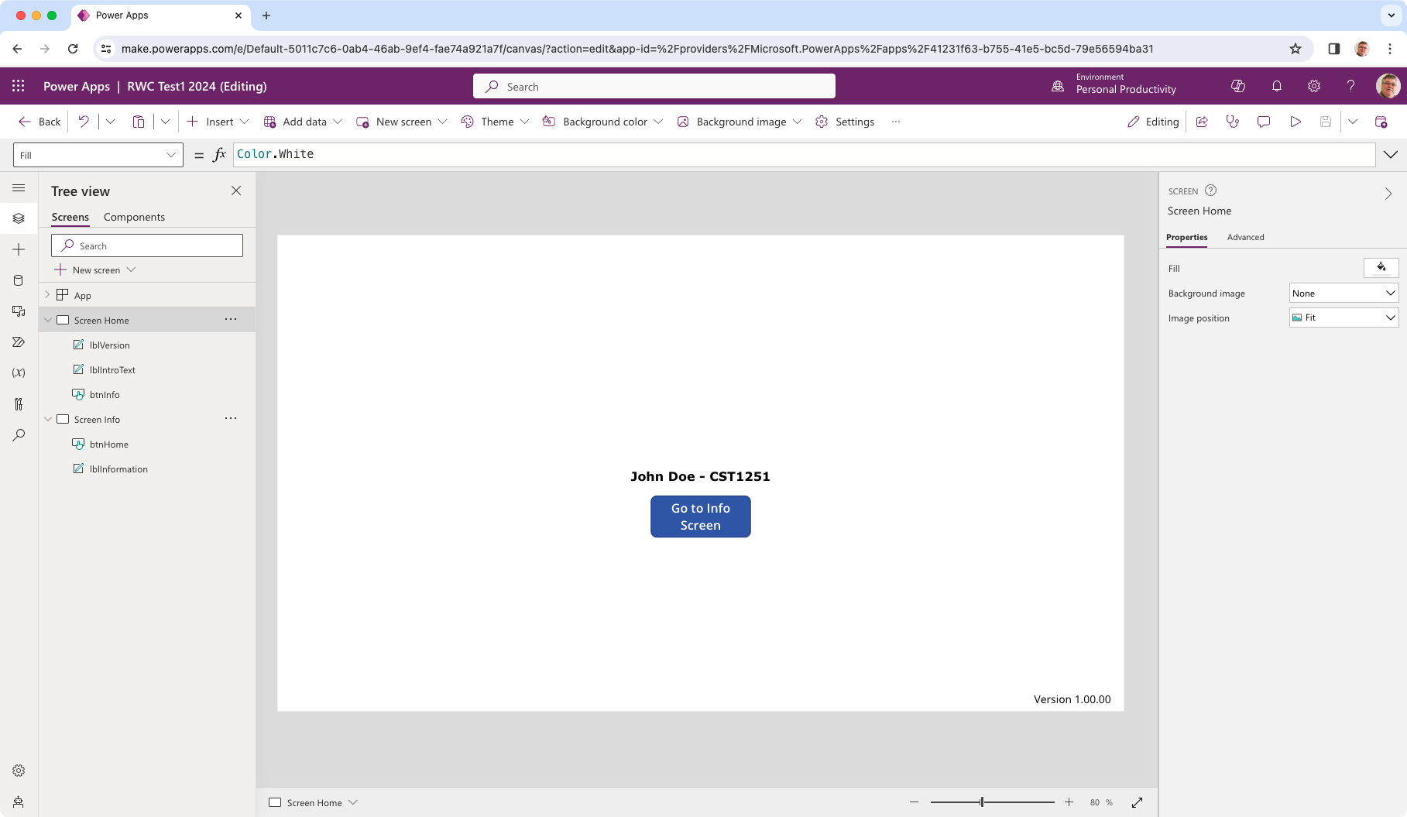Open the Data icon in left sidebar
Screen dimensions: 1407x817
point(19,280)
